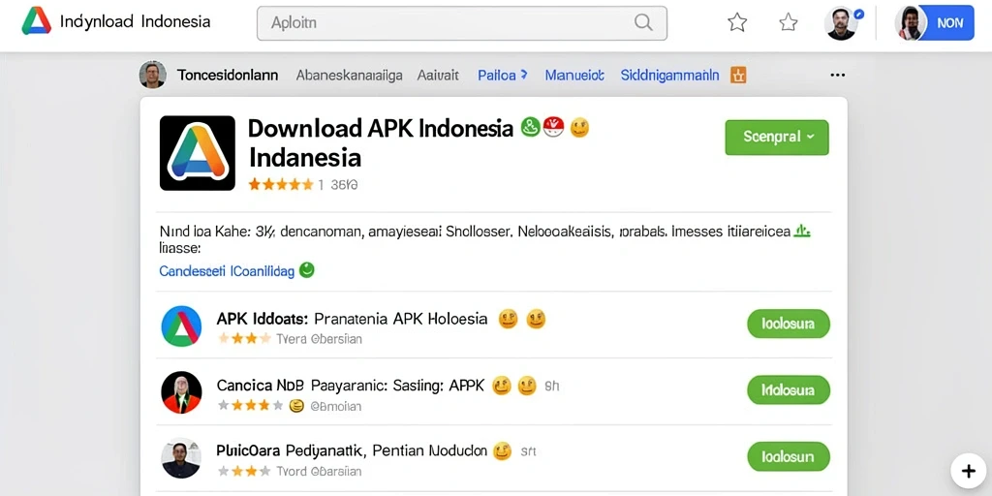Click the second star icon in header
The height and width of the screenshot is (496, 992).
point(789,23)
